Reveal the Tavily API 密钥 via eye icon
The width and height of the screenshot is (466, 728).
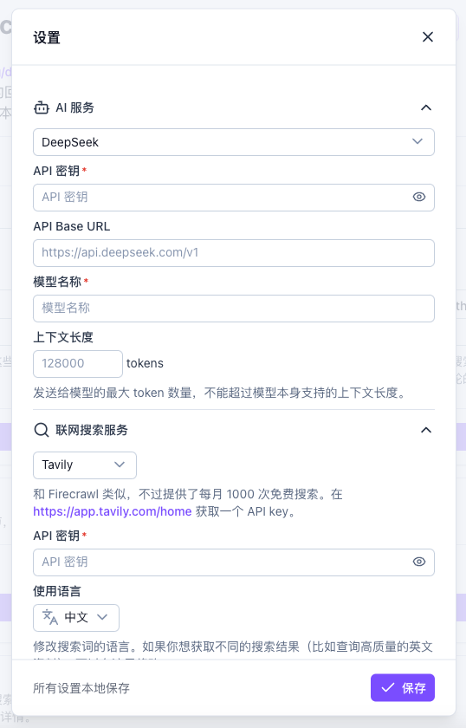click(x=419, y=562)
